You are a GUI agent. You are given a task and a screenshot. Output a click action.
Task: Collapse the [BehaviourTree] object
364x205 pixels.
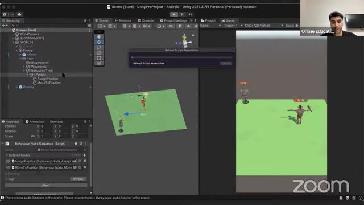point(24,71)
